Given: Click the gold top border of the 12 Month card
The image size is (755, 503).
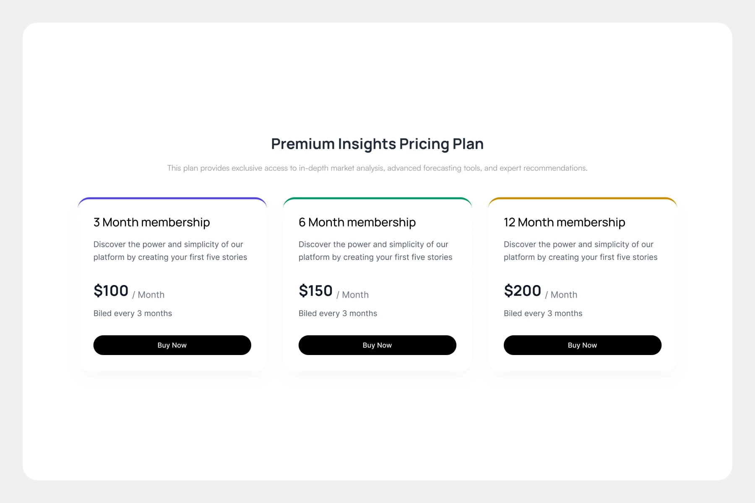Looking at the screenshot, I should click(x=582, y=198).
